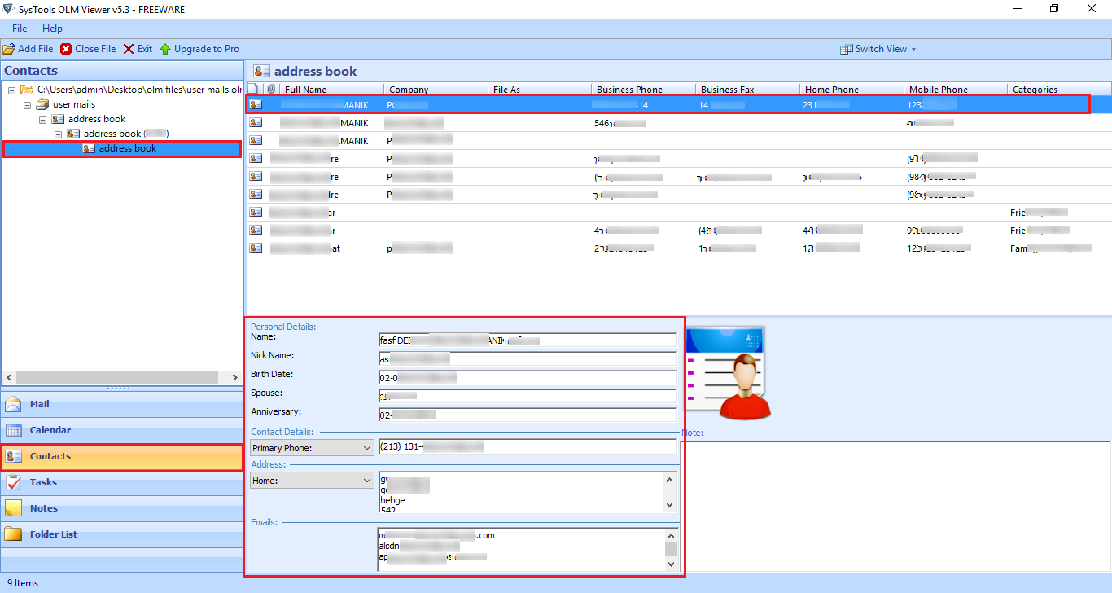Image resolution: width=1112 pixels, height=593 pixels.
Task: Sort by the Business Fax column header
Action: (x=748, y=90)
